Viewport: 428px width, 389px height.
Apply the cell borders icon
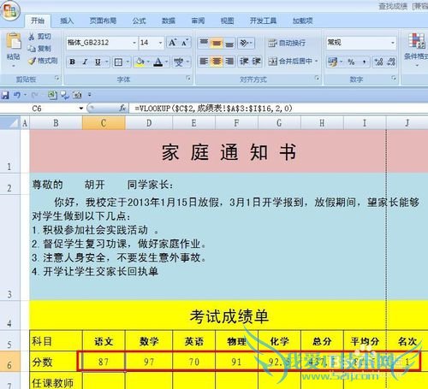click(118, 62)
